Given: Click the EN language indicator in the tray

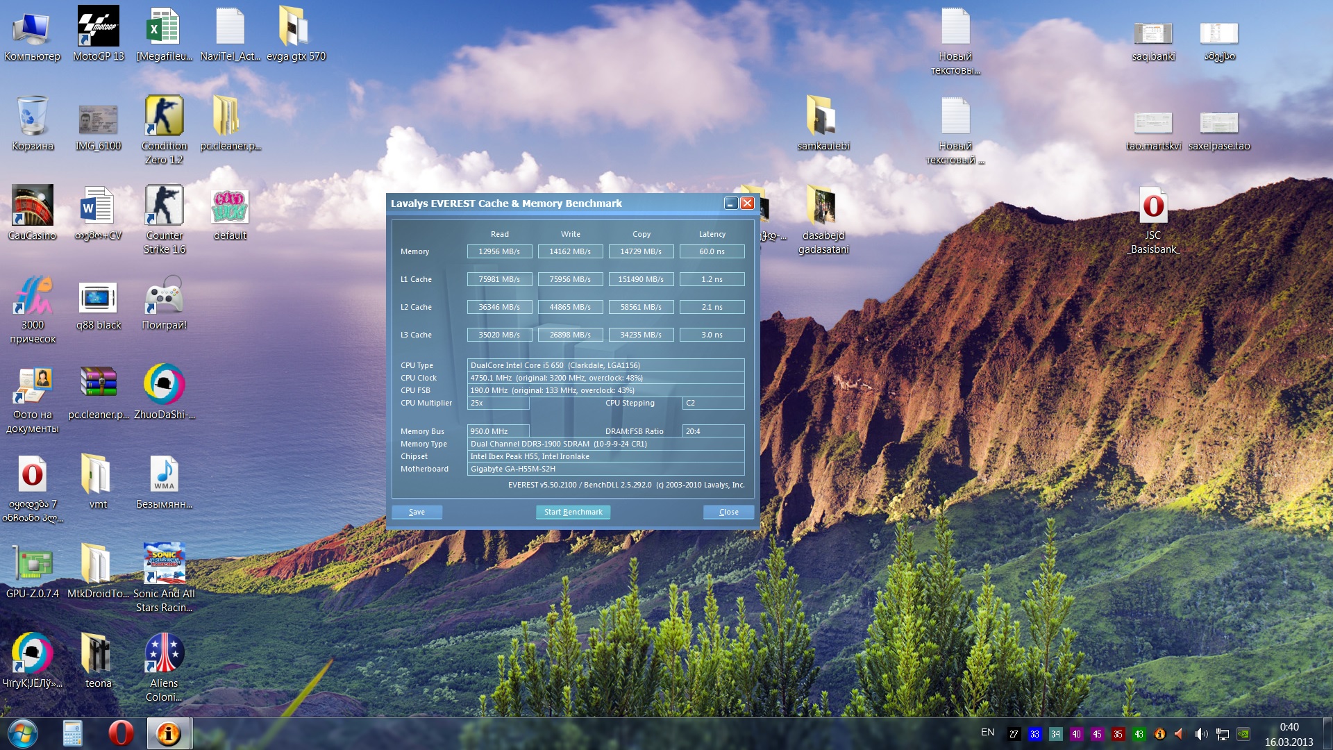Looking at the screenshot, I should tap(988, 733).
